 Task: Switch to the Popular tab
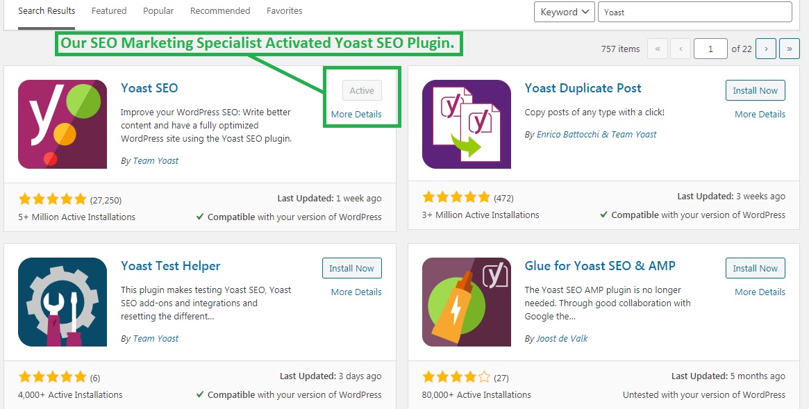[x=158, y=11]
